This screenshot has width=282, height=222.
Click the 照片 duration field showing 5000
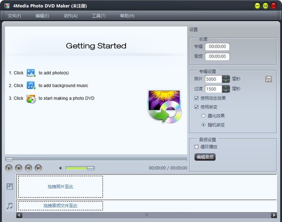213,79
